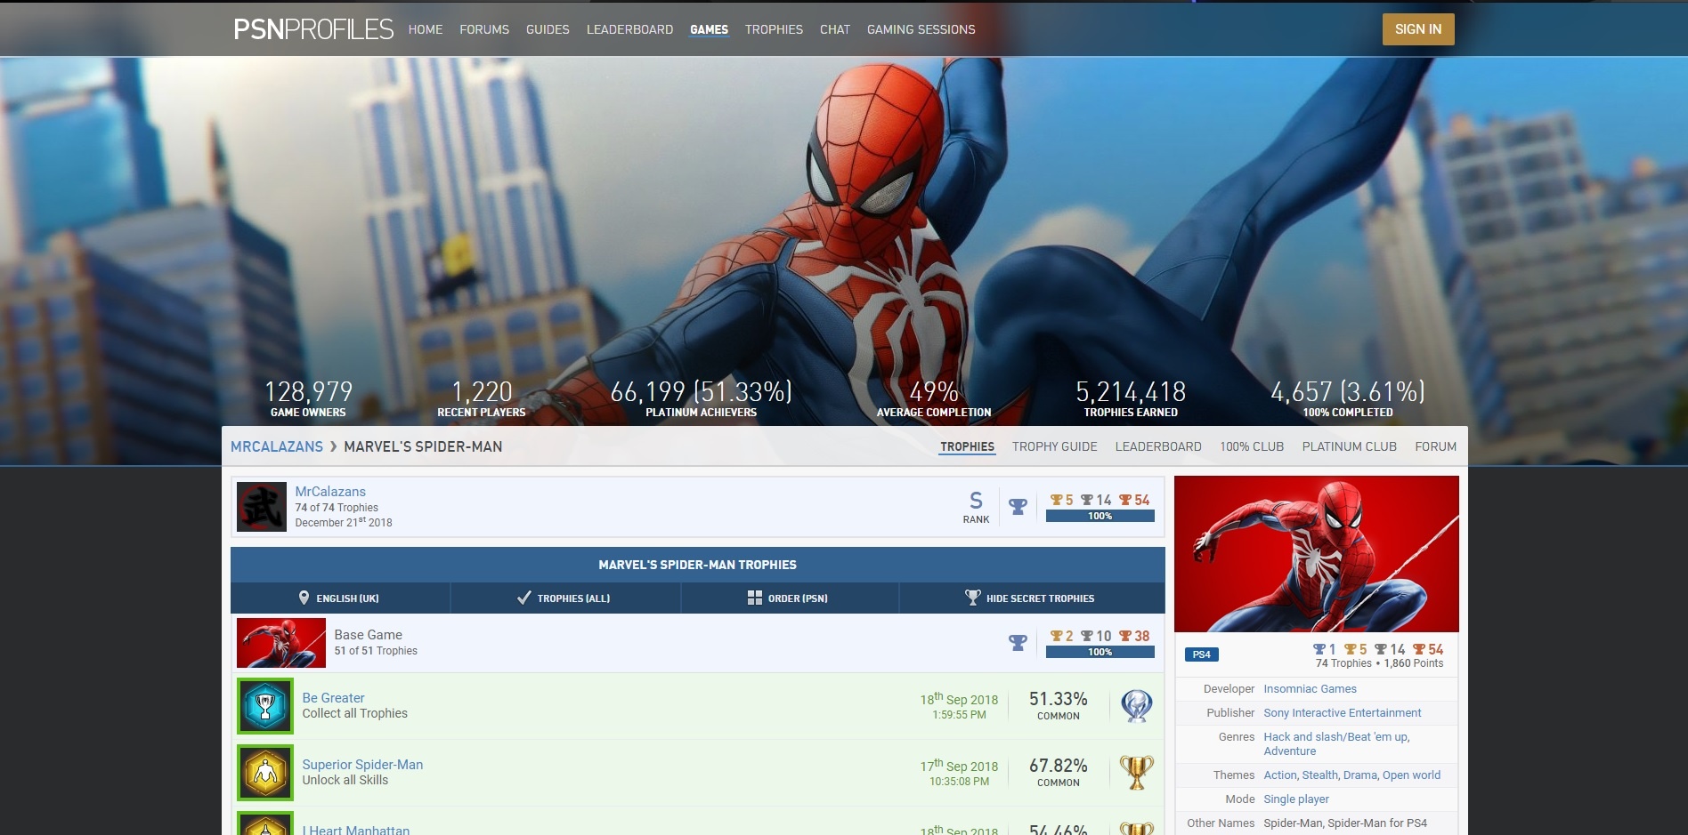This screenshot has height=835, width=1688.
Task: Go to the Home page
Action: (x=426, y=29)
